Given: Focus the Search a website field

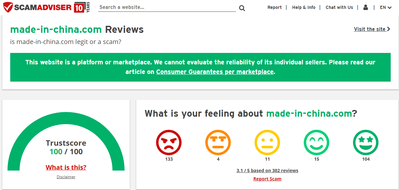Looking at the screenshot, I should click(167, 7).
